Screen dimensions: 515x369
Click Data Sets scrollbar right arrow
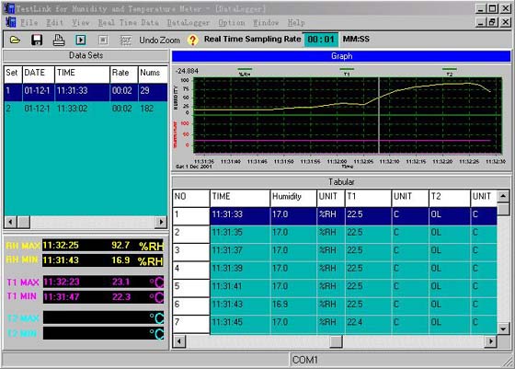[161, 222]
